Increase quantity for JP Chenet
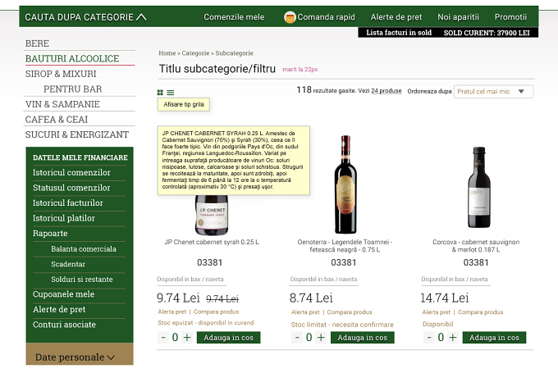Screen dimensions: 558x373 187,338
